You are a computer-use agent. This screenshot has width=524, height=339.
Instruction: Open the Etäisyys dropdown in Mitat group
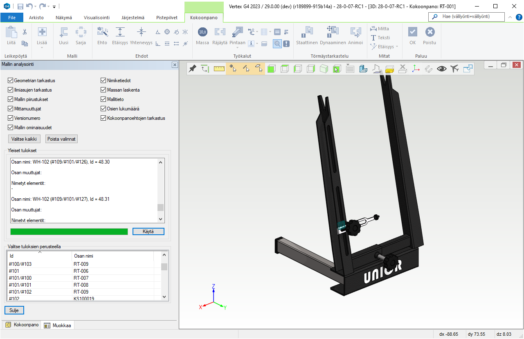pos(396,47)
